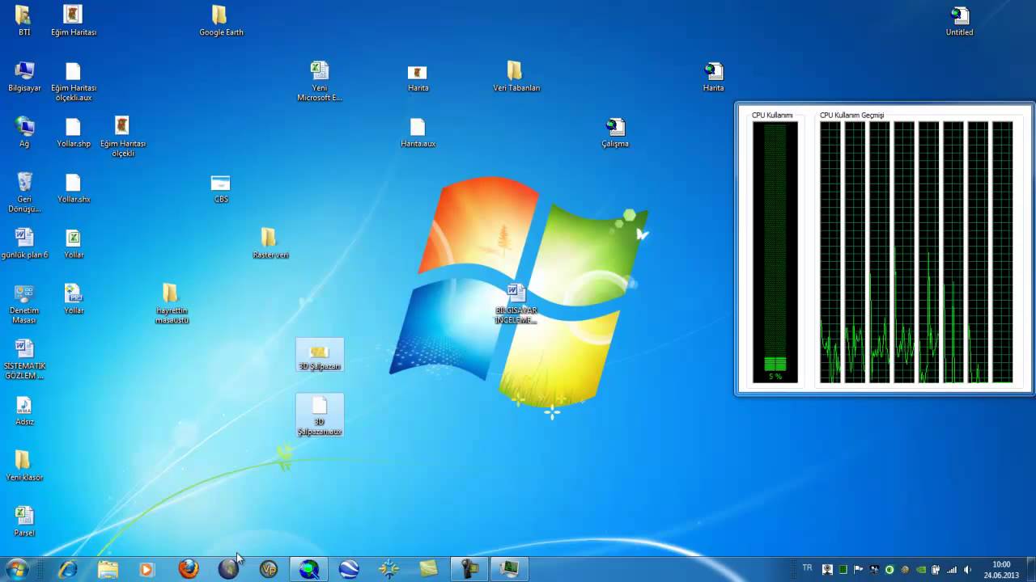Select the Bilgisayar desktop icon
The width and height of the screenshot is (1036, 582).
click(x=24, y=77)
